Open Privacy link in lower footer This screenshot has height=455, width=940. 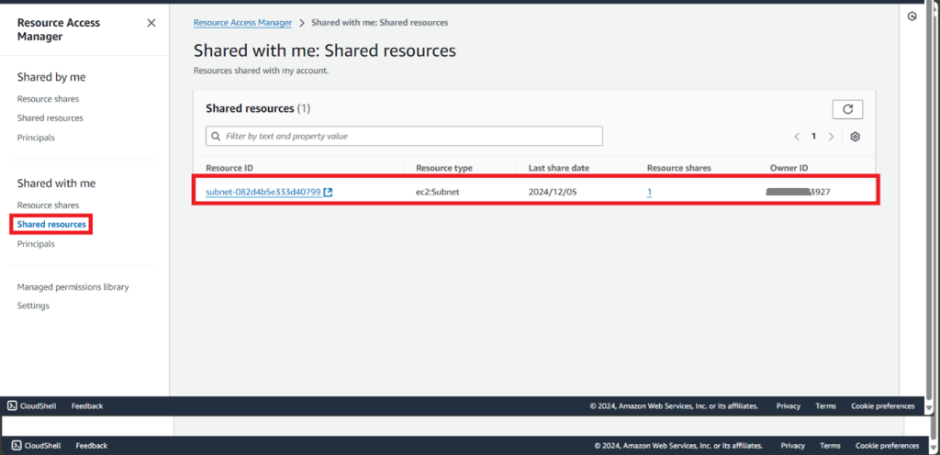pos(792,446)
